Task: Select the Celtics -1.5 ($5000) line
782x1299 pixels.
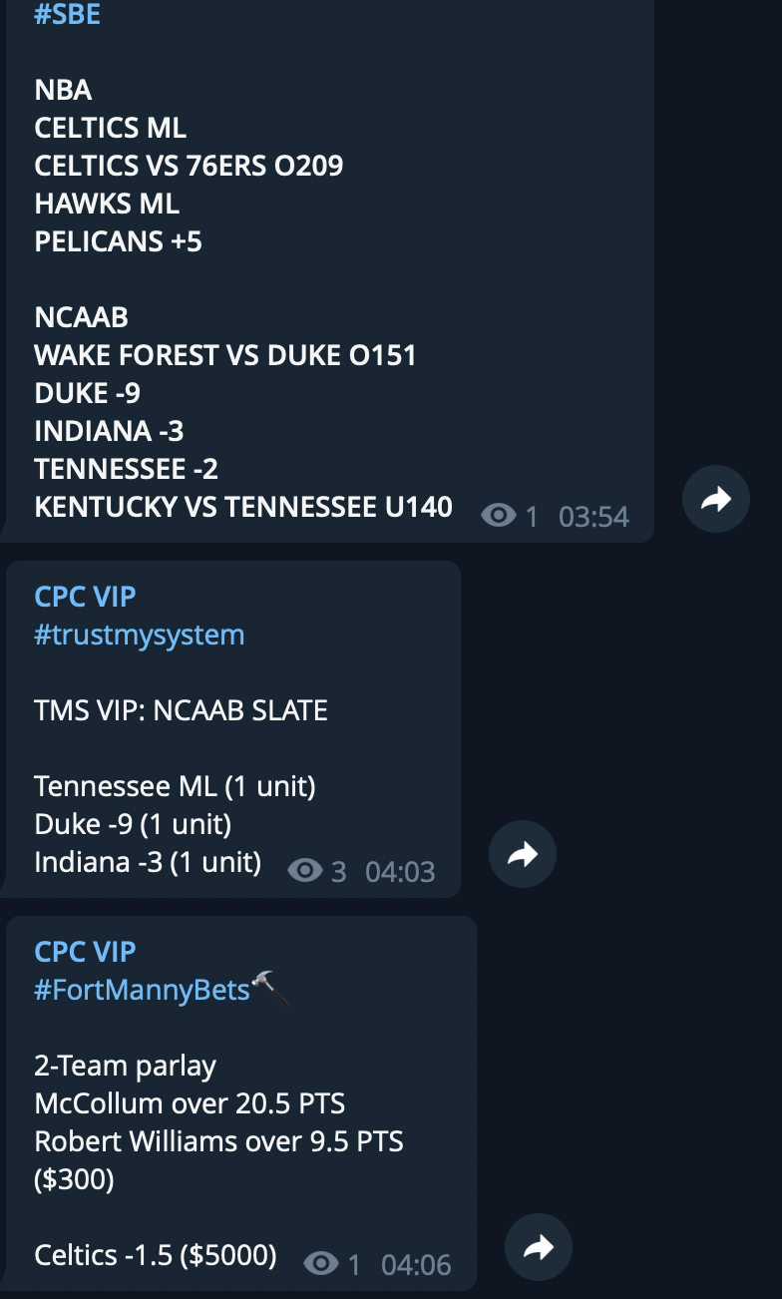Action: point(156,1255)
